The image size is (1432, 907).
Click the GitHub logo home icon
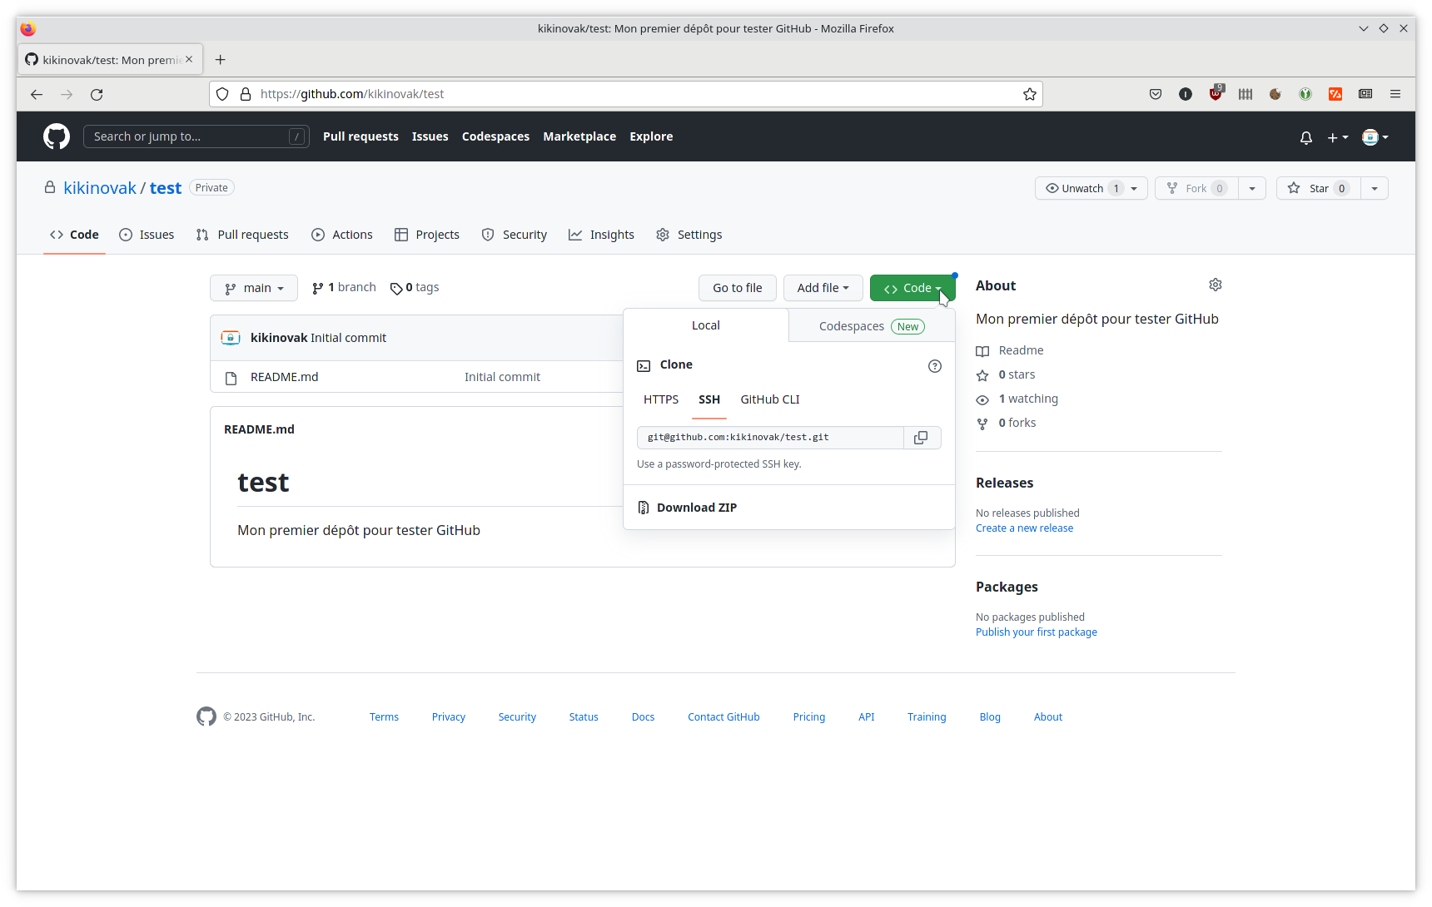coord(57,136)
